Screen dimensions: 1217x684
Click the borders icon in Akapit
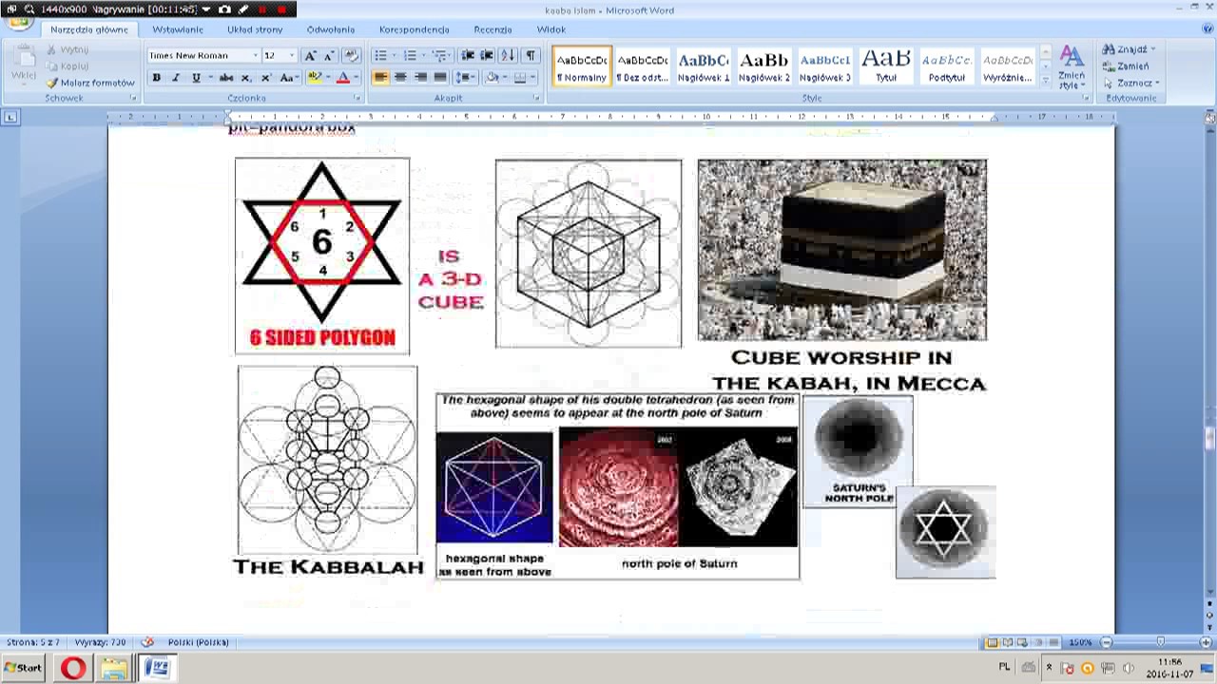(x=521, y=78)
